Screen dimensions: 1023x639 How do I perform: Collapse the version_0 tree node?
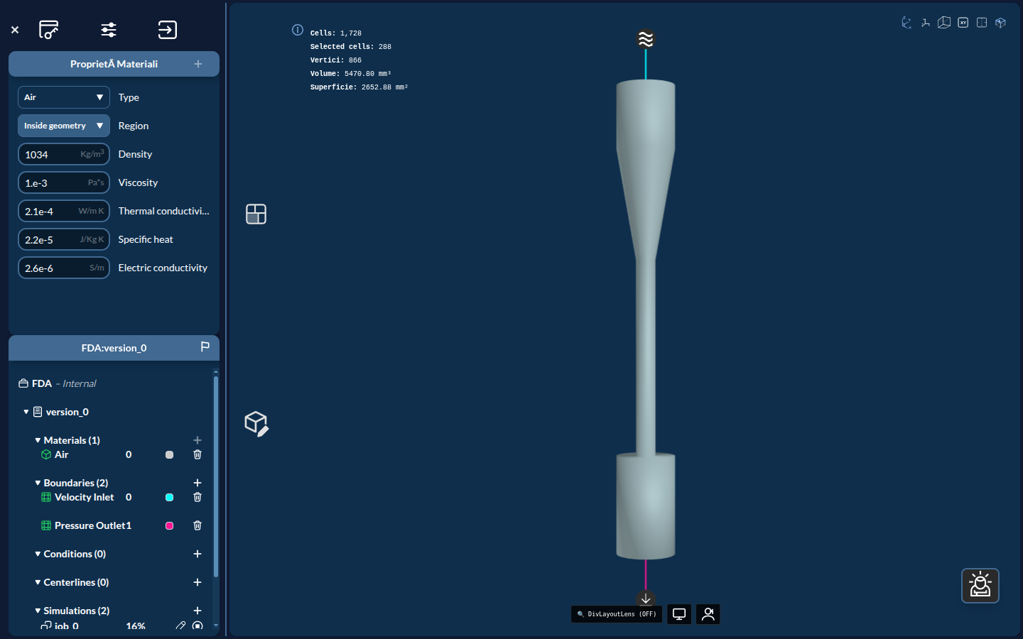tap(26, 412)
